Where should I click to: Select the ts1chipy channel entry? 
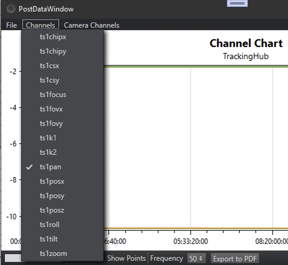tap(53, 51)
